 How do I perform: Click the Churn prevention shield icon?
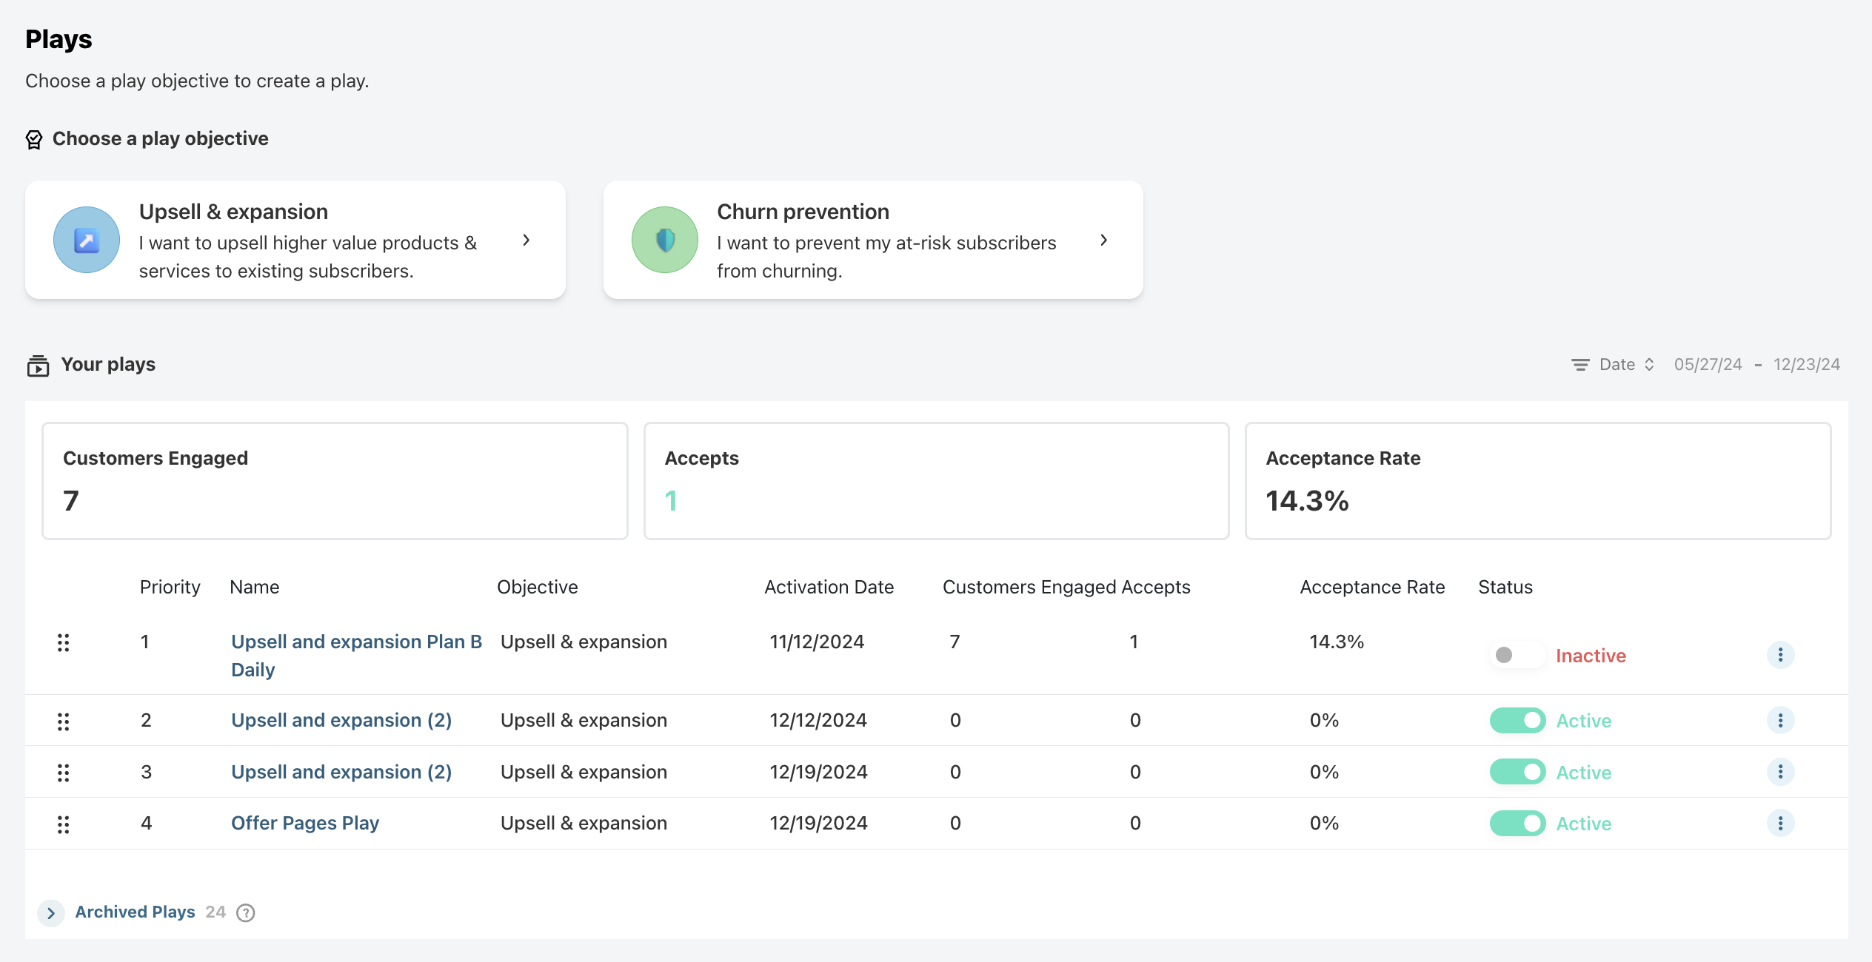(665, 240)
